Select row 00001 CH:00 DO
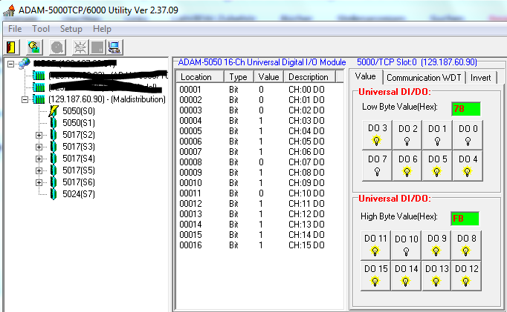Viewport: 507px width, 312px height. click(x=259, y=89)
